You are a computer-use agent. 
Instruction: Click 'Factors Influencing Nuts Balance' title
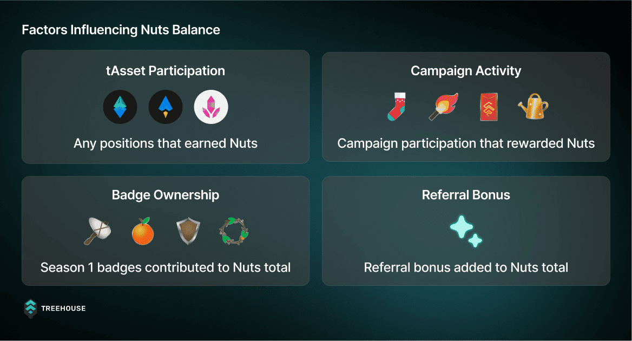[121, 30]
